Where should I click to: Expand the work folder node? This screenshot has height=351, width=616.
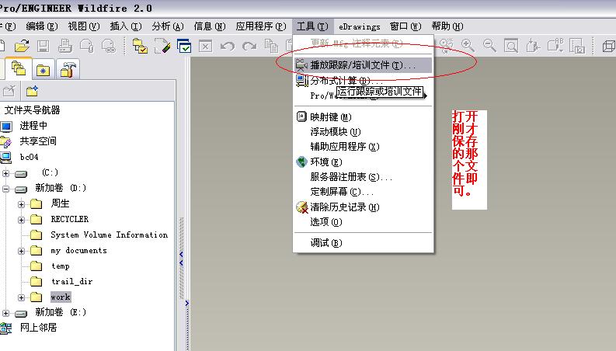click(x=22, y=297)
